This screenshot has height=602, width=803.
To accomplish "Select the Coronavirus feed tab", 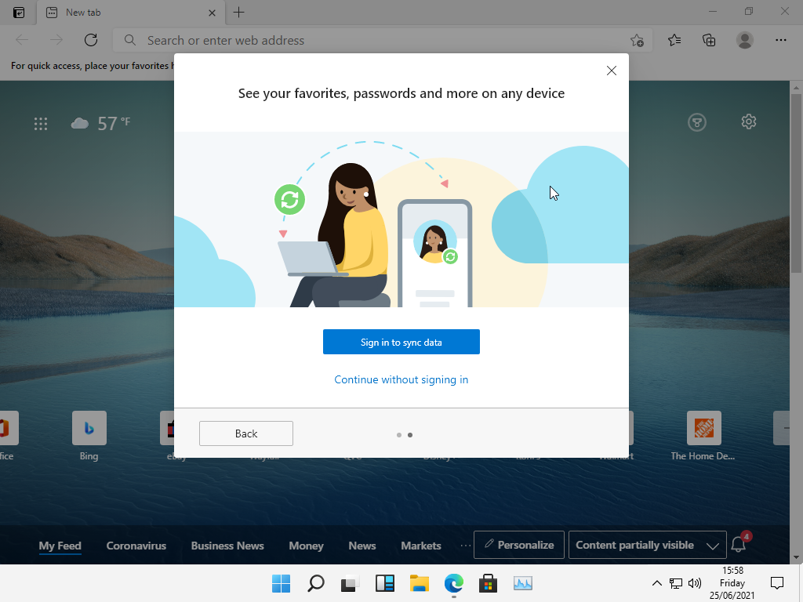I will [136, 546].
